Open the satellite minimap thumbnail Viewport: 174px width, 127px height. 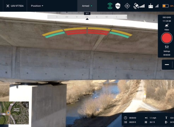point(14,113)
